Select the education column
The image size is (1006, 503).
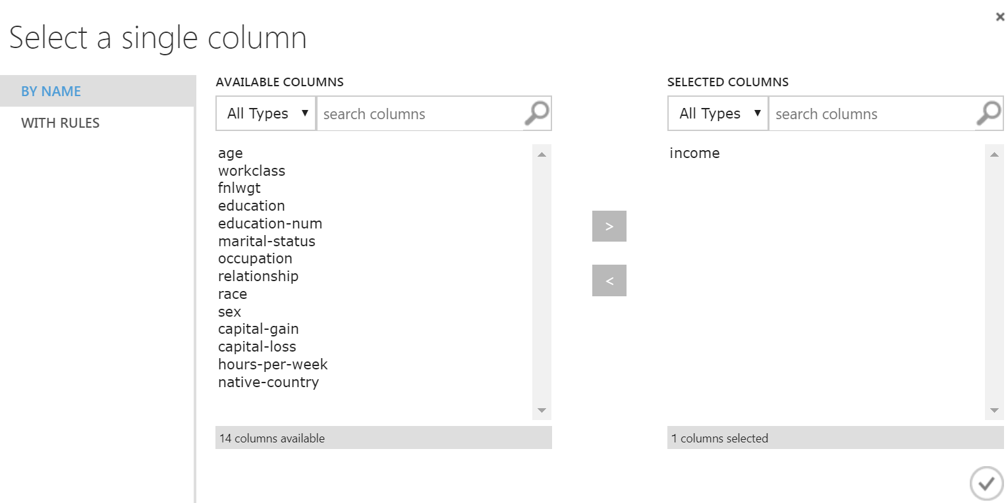(252, 206)
